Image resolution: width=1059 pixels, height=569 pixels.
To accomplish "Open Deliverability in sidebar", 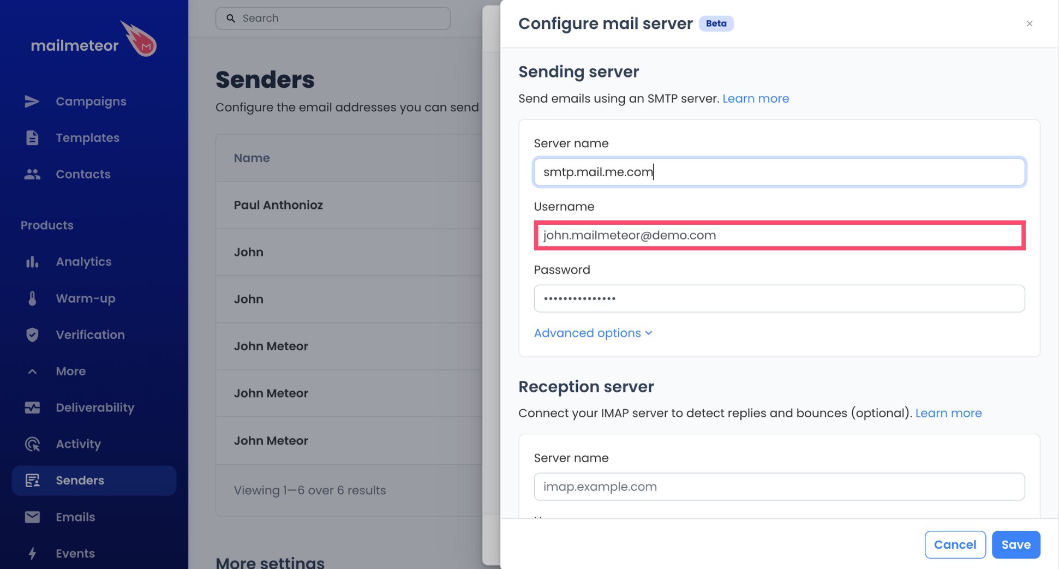I will [x=94, y=408].
